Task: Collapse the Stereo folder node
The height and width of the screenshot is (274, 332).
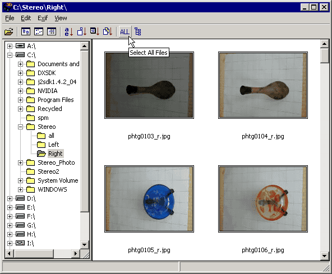Action: pos(20,127)
